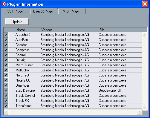This screenshot has height=118, width=150.
Task: Uncheck the Note 2 CC checkbox
Action: 6,80
